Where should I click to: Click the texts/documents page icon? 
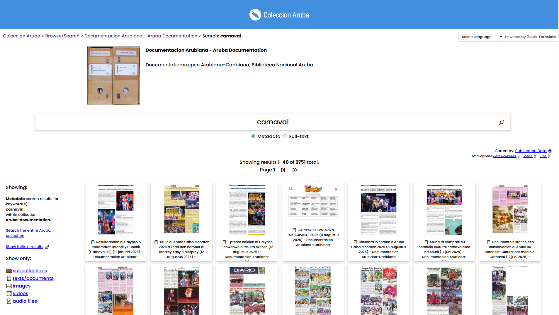pos(9,278)
